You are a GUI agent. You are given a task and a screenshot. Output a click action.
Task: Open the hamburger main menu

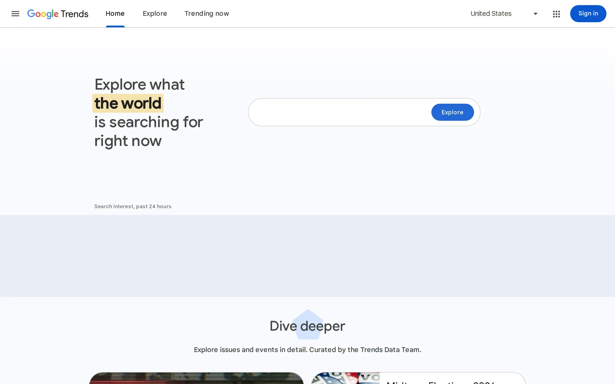(x=15, y=14)
